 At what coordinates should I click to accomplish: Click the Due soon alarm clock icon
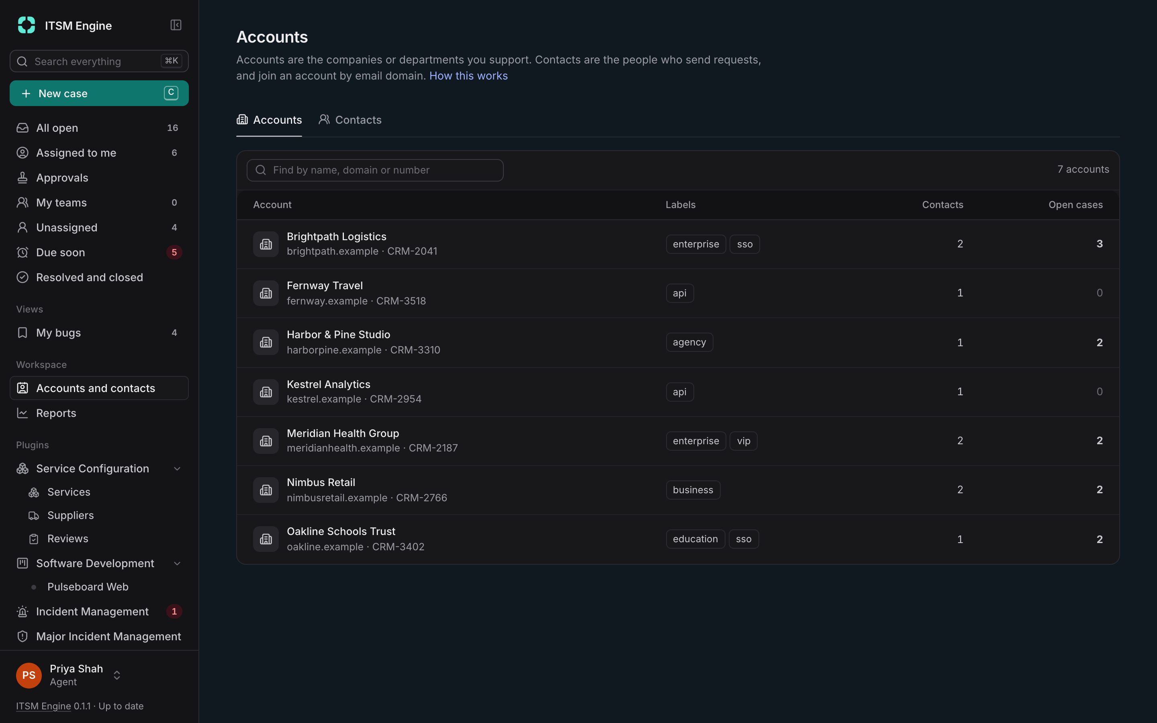pyautogui.click(x=22, y=252)
